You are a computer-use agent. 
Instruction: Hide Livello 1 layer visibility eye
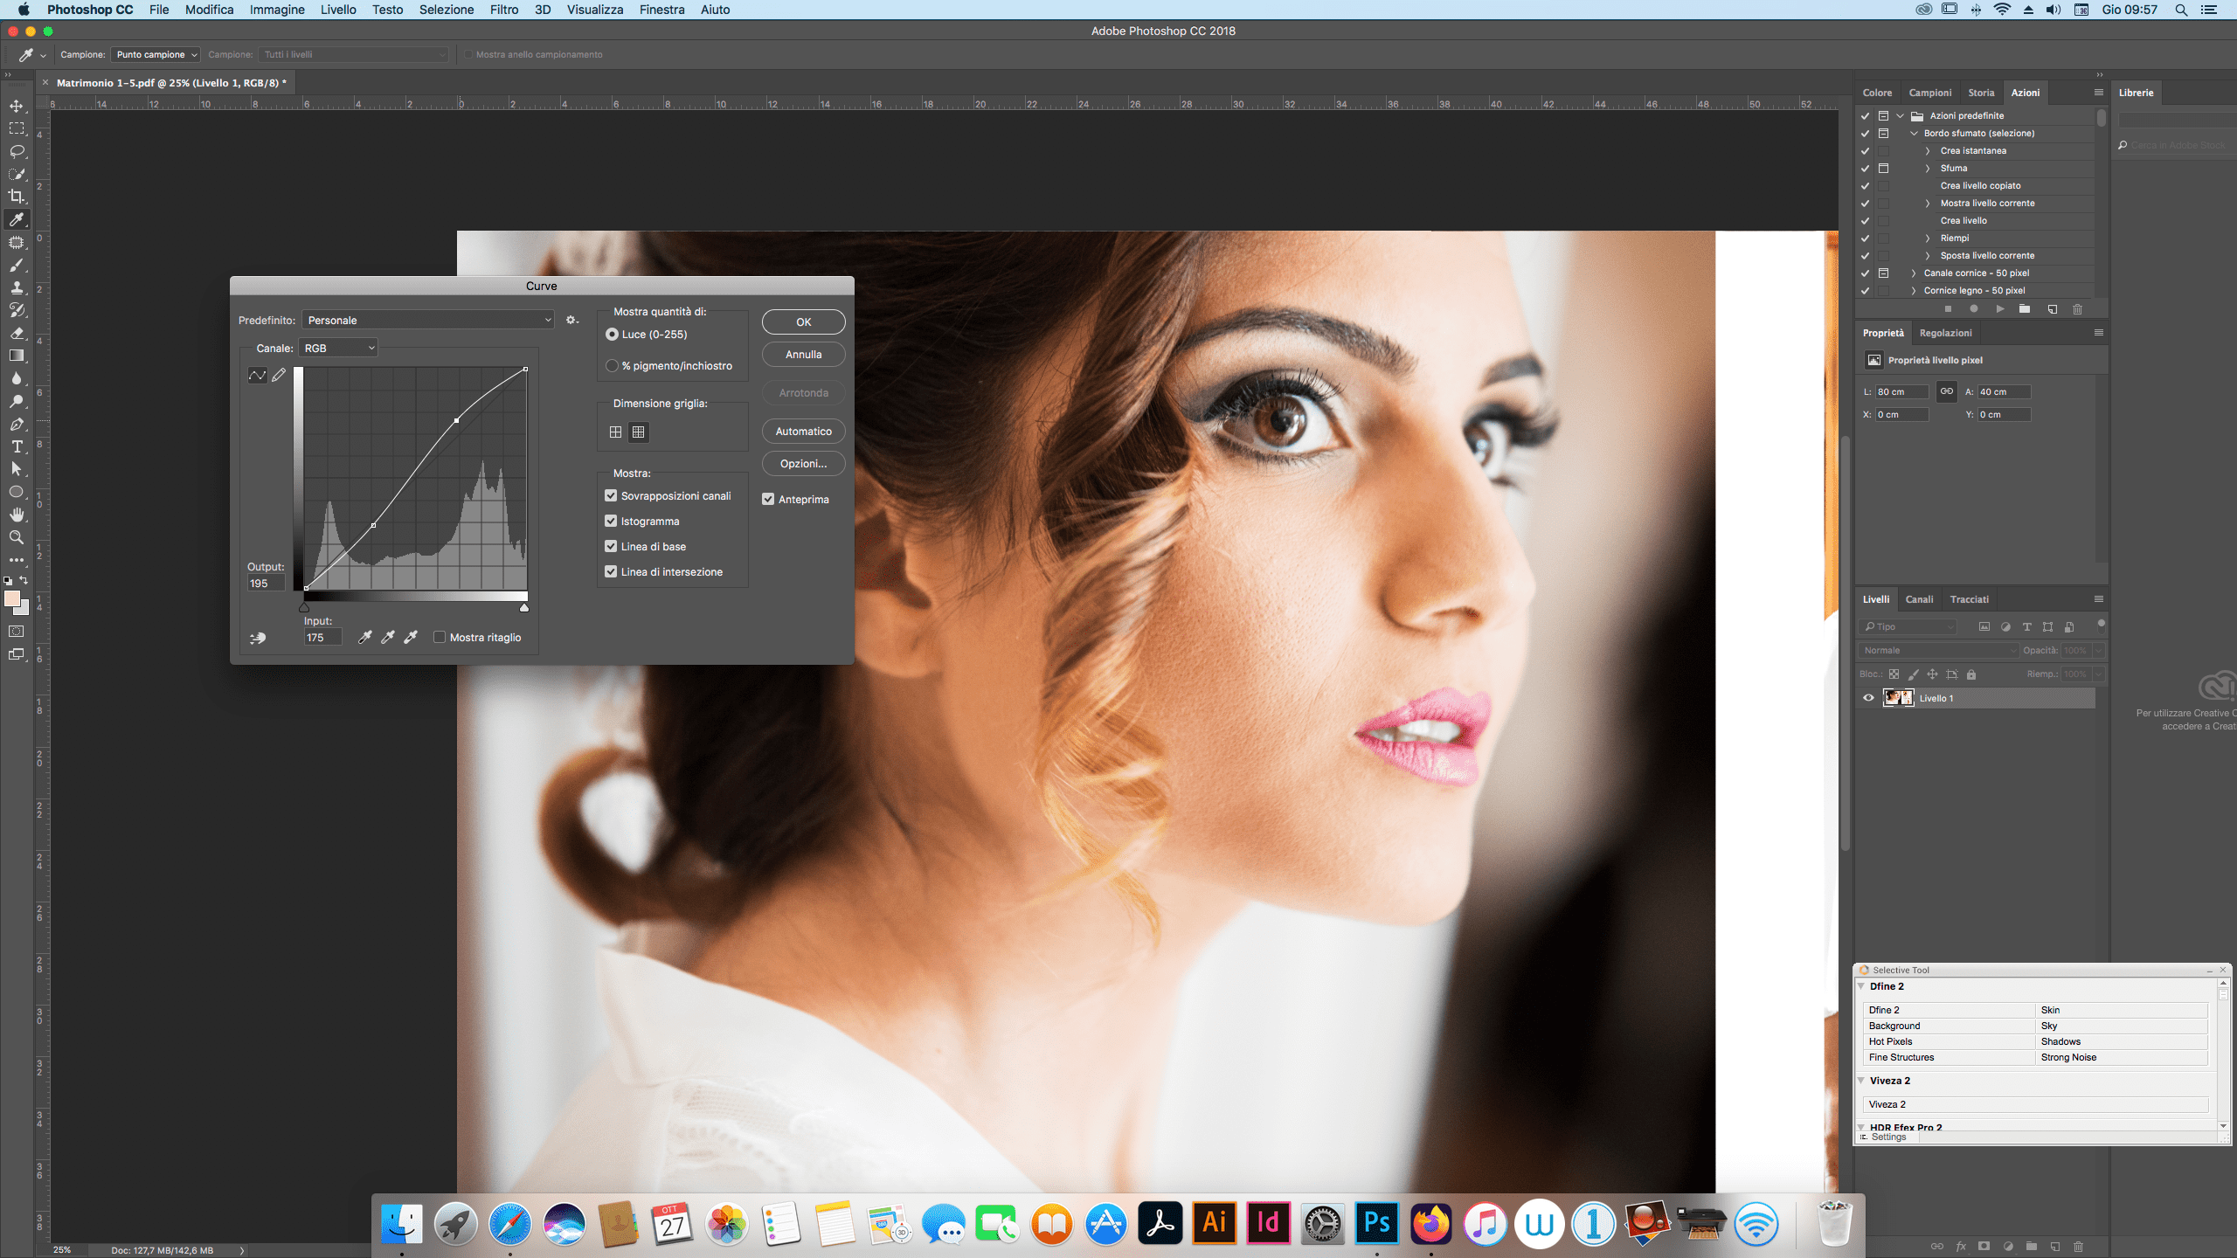(1868, 698)
